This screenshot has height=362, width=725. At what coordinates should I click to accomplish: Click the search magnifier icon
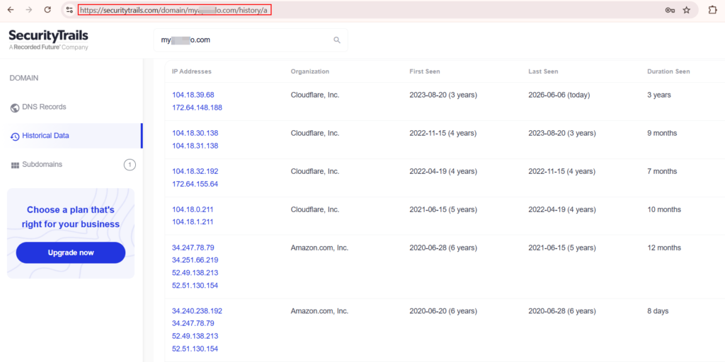click(337, 40)
